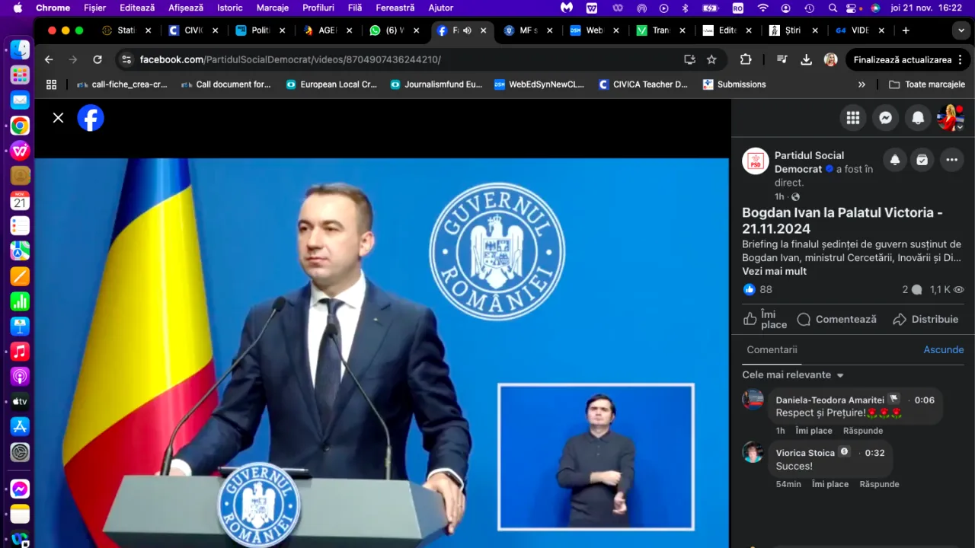The image size is (975, 548).
Task: Switch to the WhatsApp browser tab
Action: [x=387, y=30]
